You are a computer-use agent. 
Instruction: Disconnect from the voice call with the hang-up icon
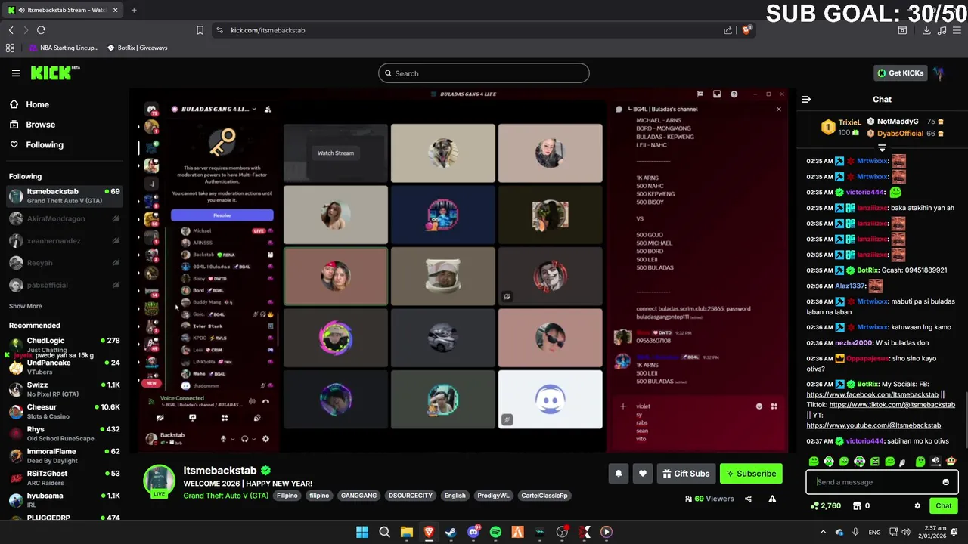[x=265, y=401]
